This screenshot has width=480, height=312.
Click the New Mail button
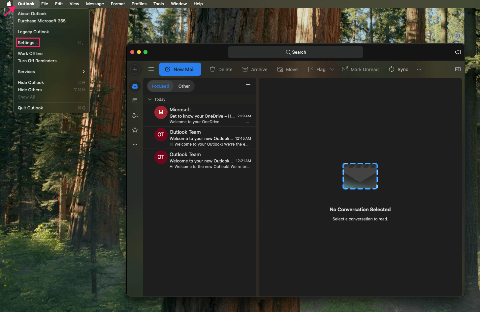(x=180, y=69)
